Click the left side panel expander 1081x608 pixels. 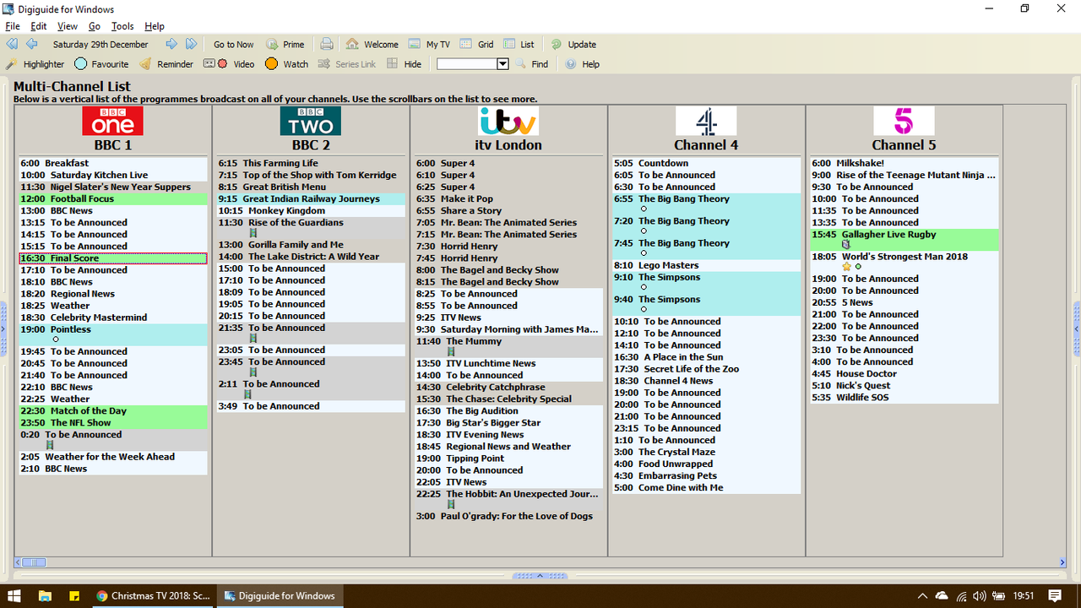(x=3, y=328)
